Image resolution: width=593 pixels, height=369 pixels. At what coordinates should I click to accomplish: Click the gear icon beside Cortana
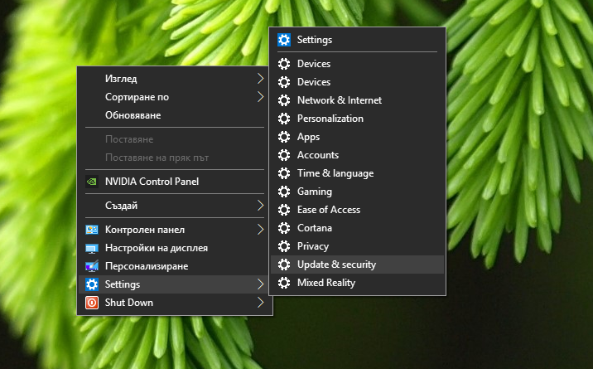point(284,228)
